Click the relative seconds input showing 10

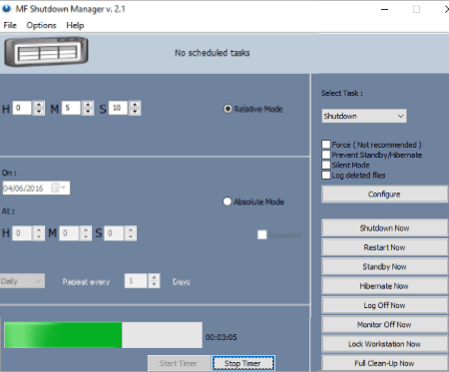[x=118, y=108]
